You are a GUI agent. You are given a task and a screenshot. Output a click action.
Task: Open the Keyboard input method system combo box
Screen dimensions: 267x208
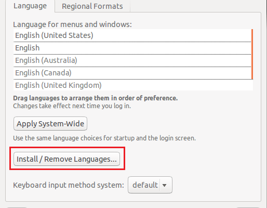pyautogui.click(x=150, y=185)
